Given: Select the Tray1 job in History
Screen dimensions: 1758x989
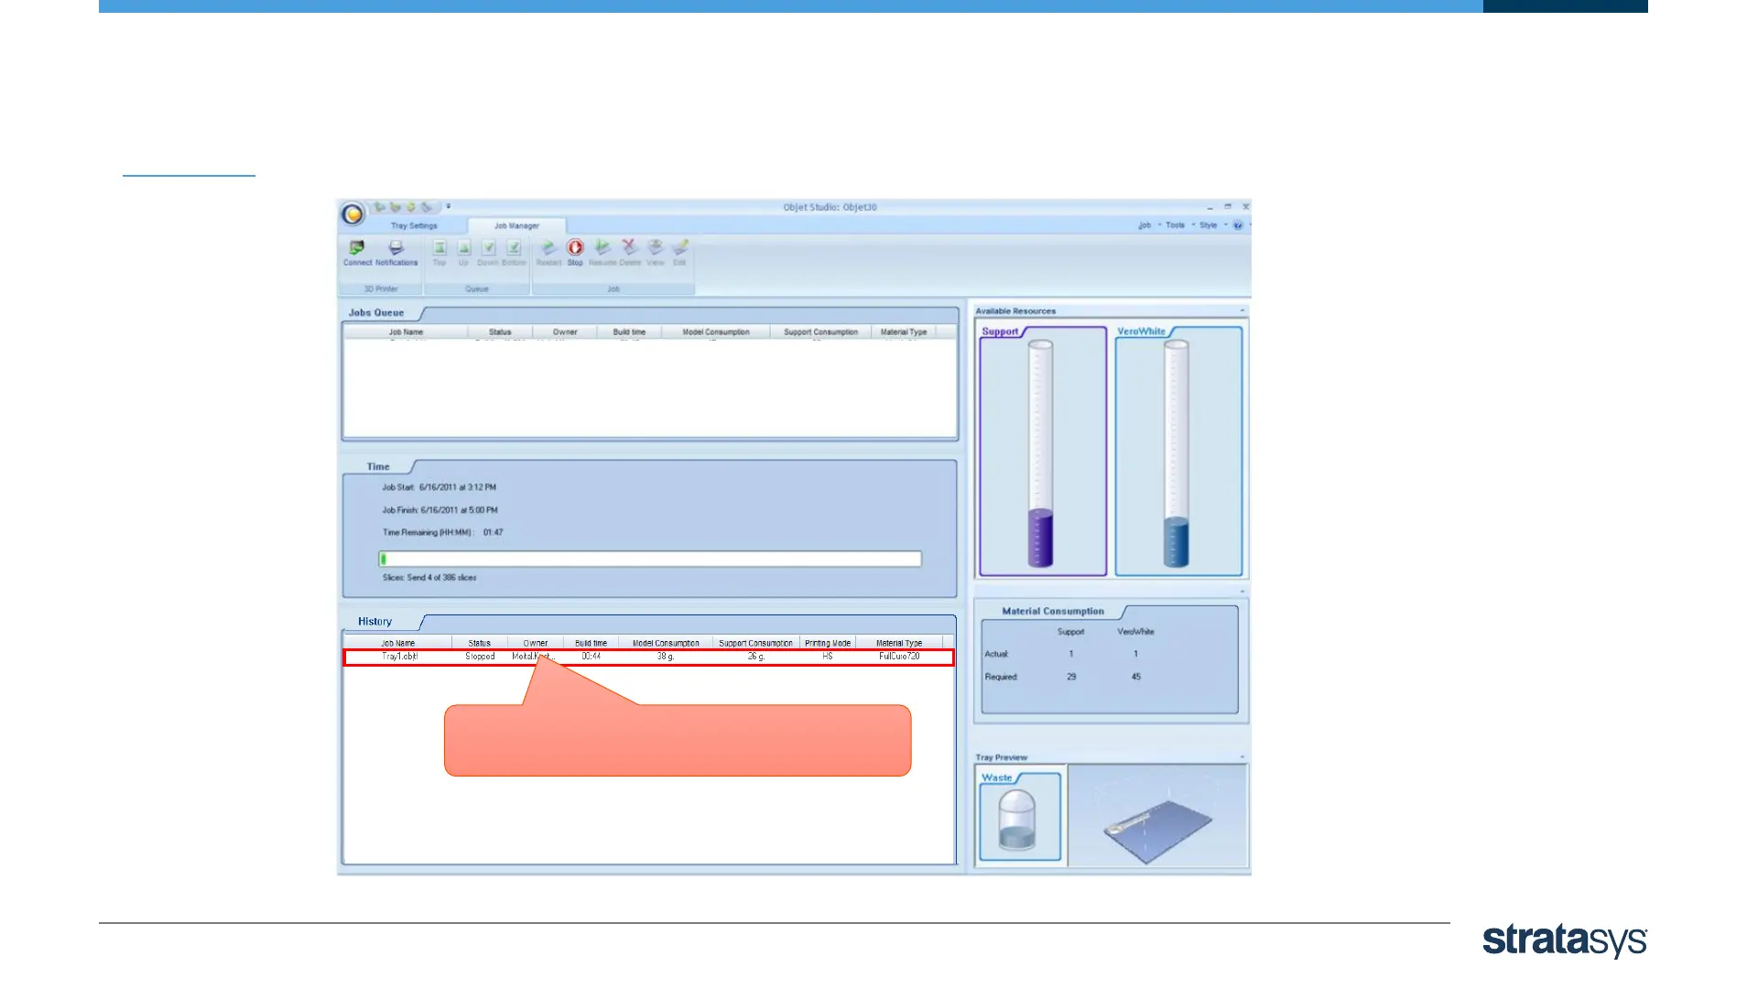Looking at the screenshot, I should [400, 657].
